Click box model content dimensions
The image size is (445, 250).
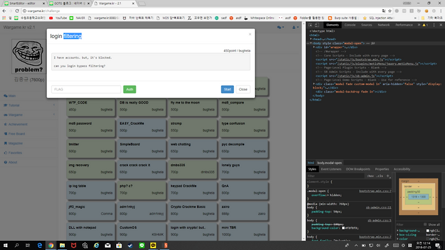[x=418, y=197]
